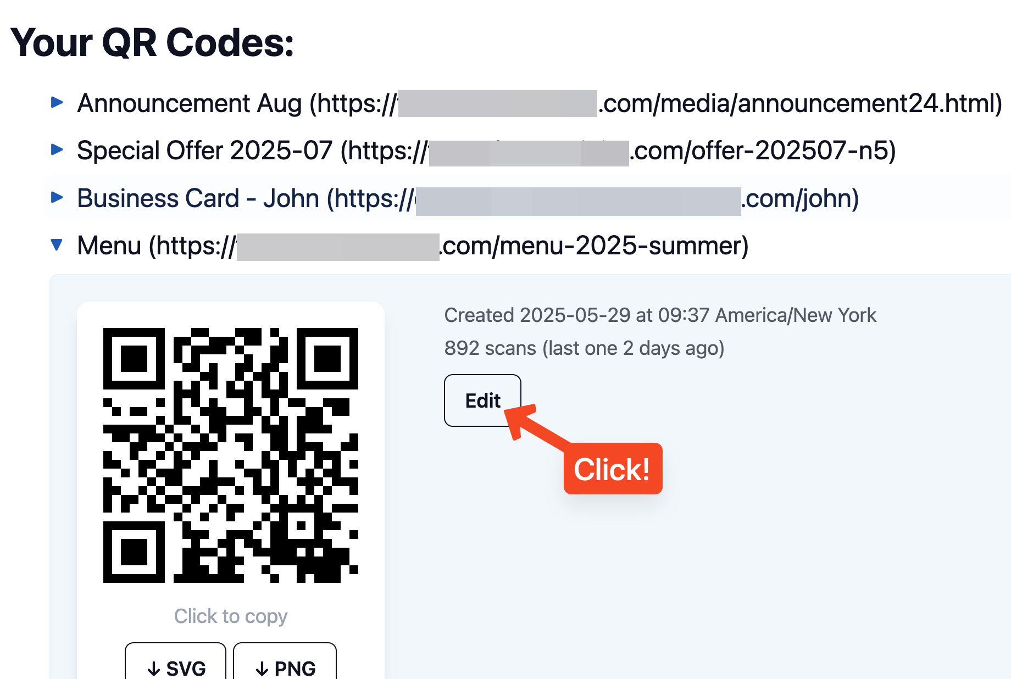Click the downward triangle beside Menu

click(x=57, y=245)
